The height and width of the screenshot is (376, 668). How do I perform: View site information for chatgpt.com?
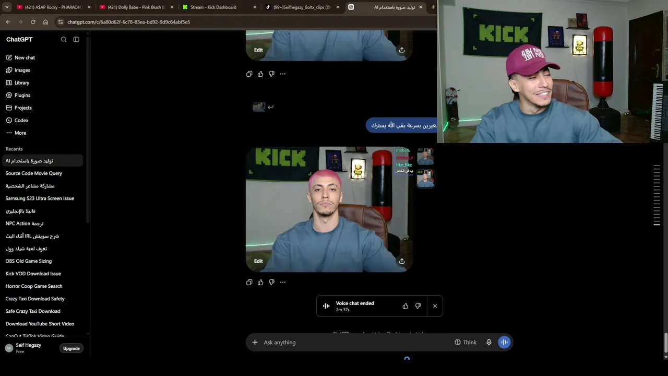(x=61, y=22)
